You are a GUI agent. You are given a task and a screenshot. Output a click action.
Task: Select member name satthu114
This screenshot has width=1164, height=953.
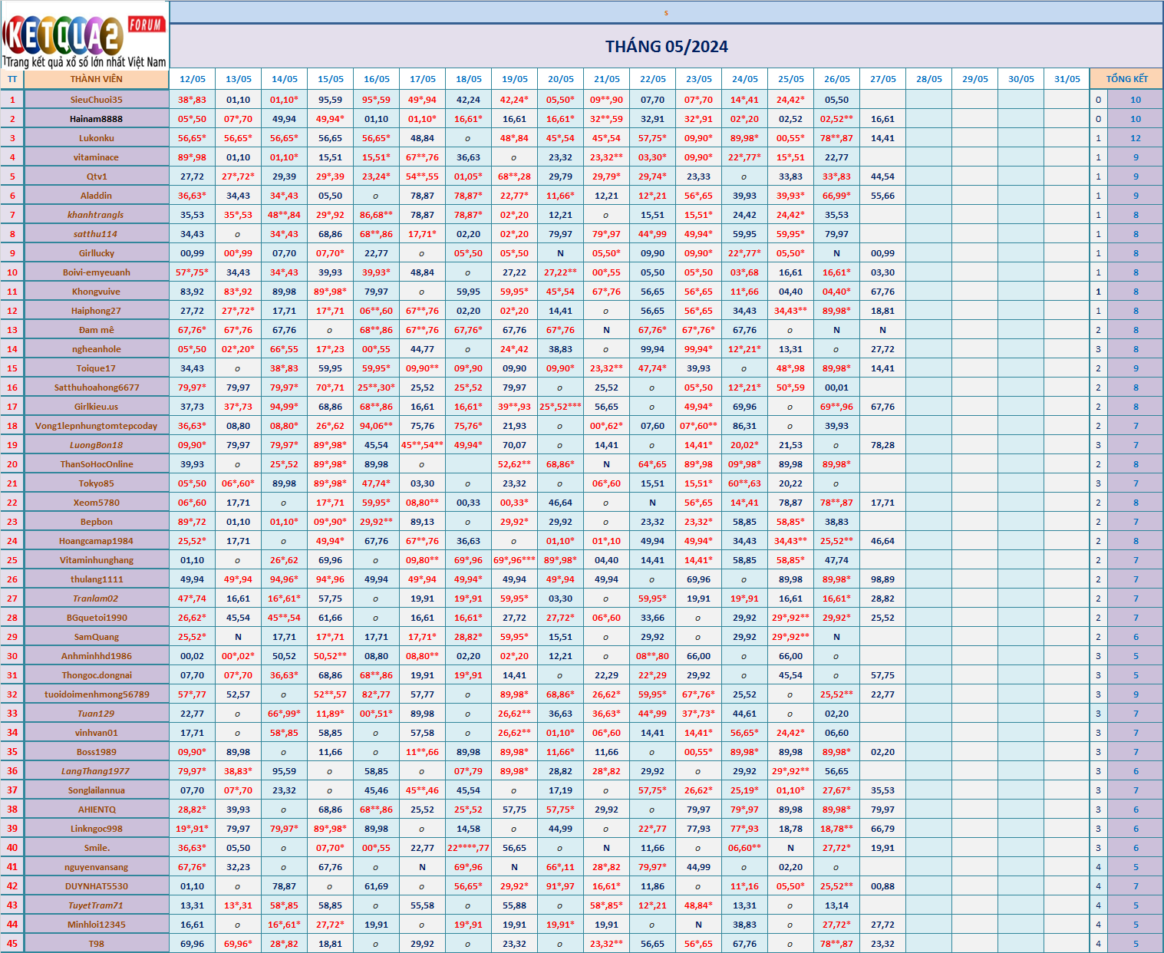coord(97,234)
